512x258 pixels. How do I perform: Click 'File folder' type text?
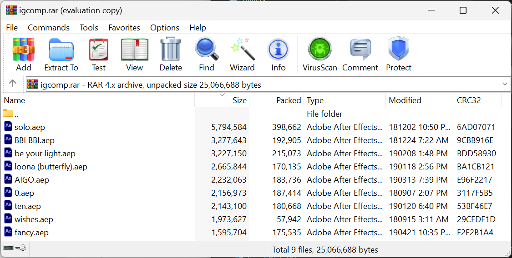point(324,114)
